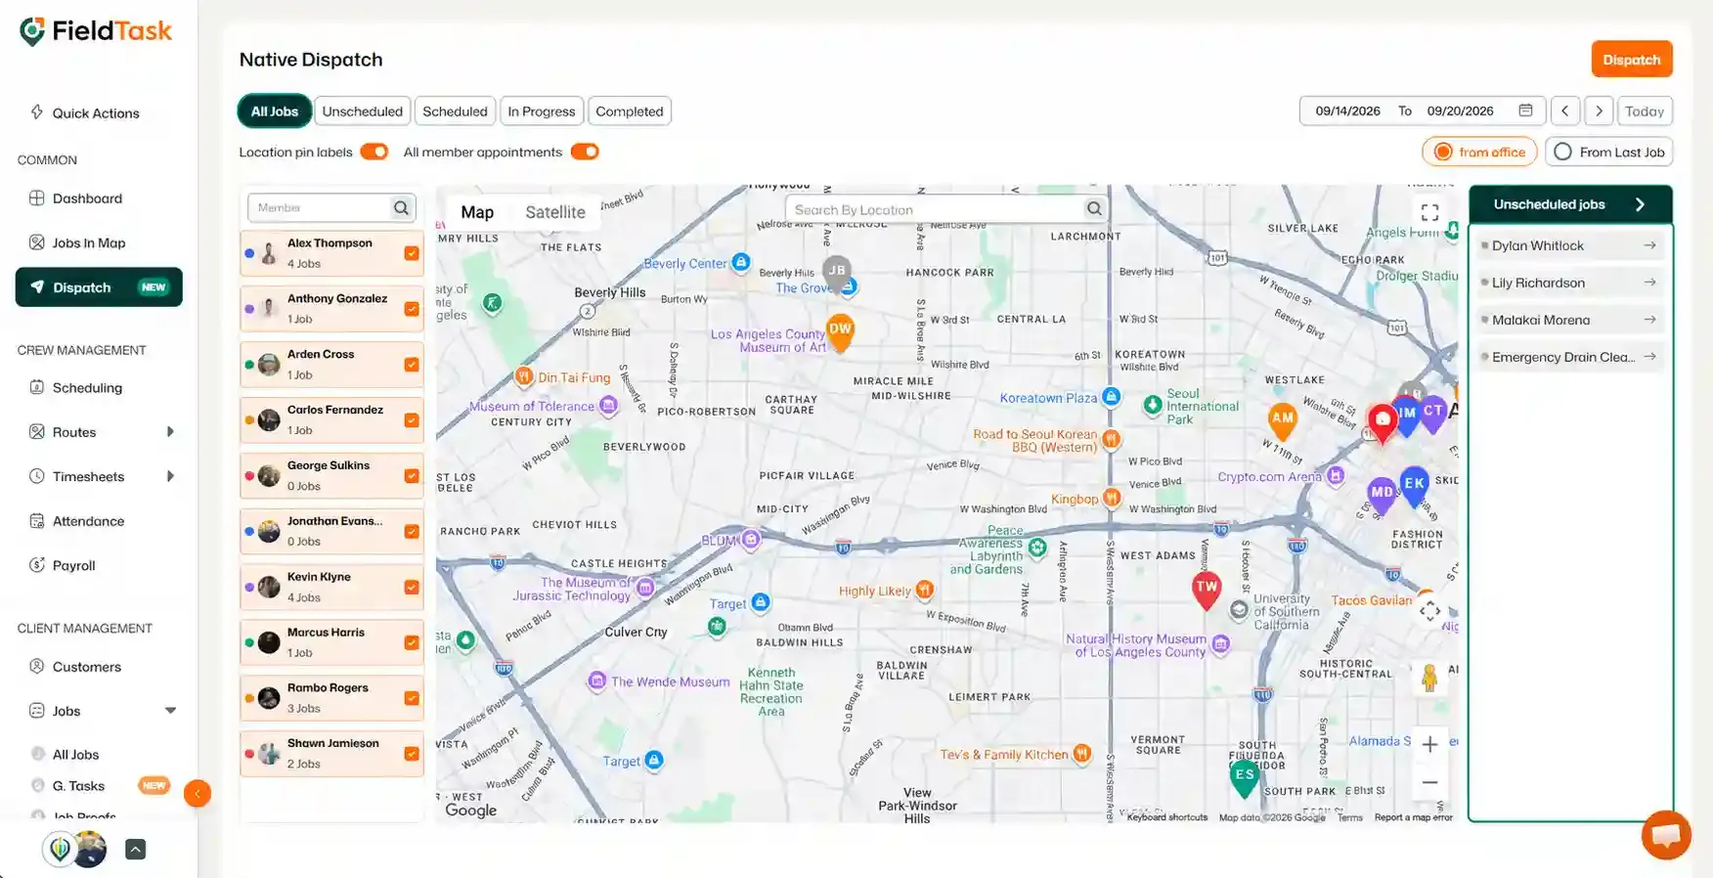Uncheck Alex Thompson's checkbox
This screenshot has width=1713, height=878.
[412, 253]
